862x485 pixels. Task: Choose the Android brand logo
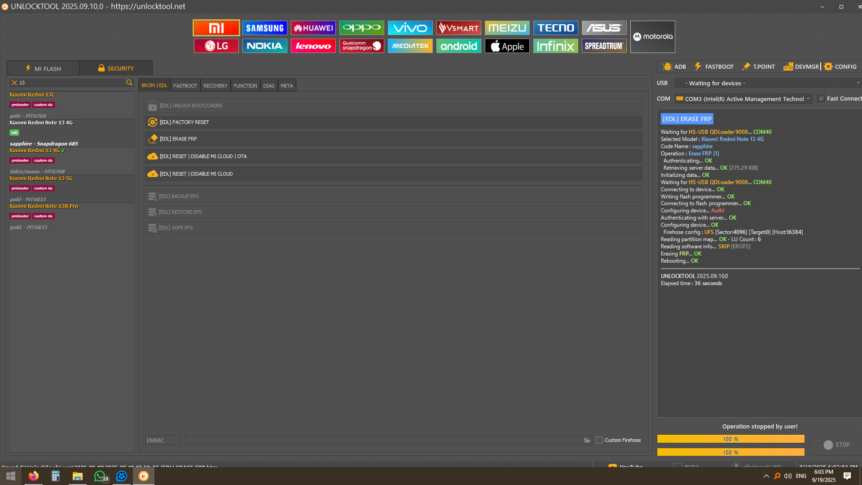459,46
